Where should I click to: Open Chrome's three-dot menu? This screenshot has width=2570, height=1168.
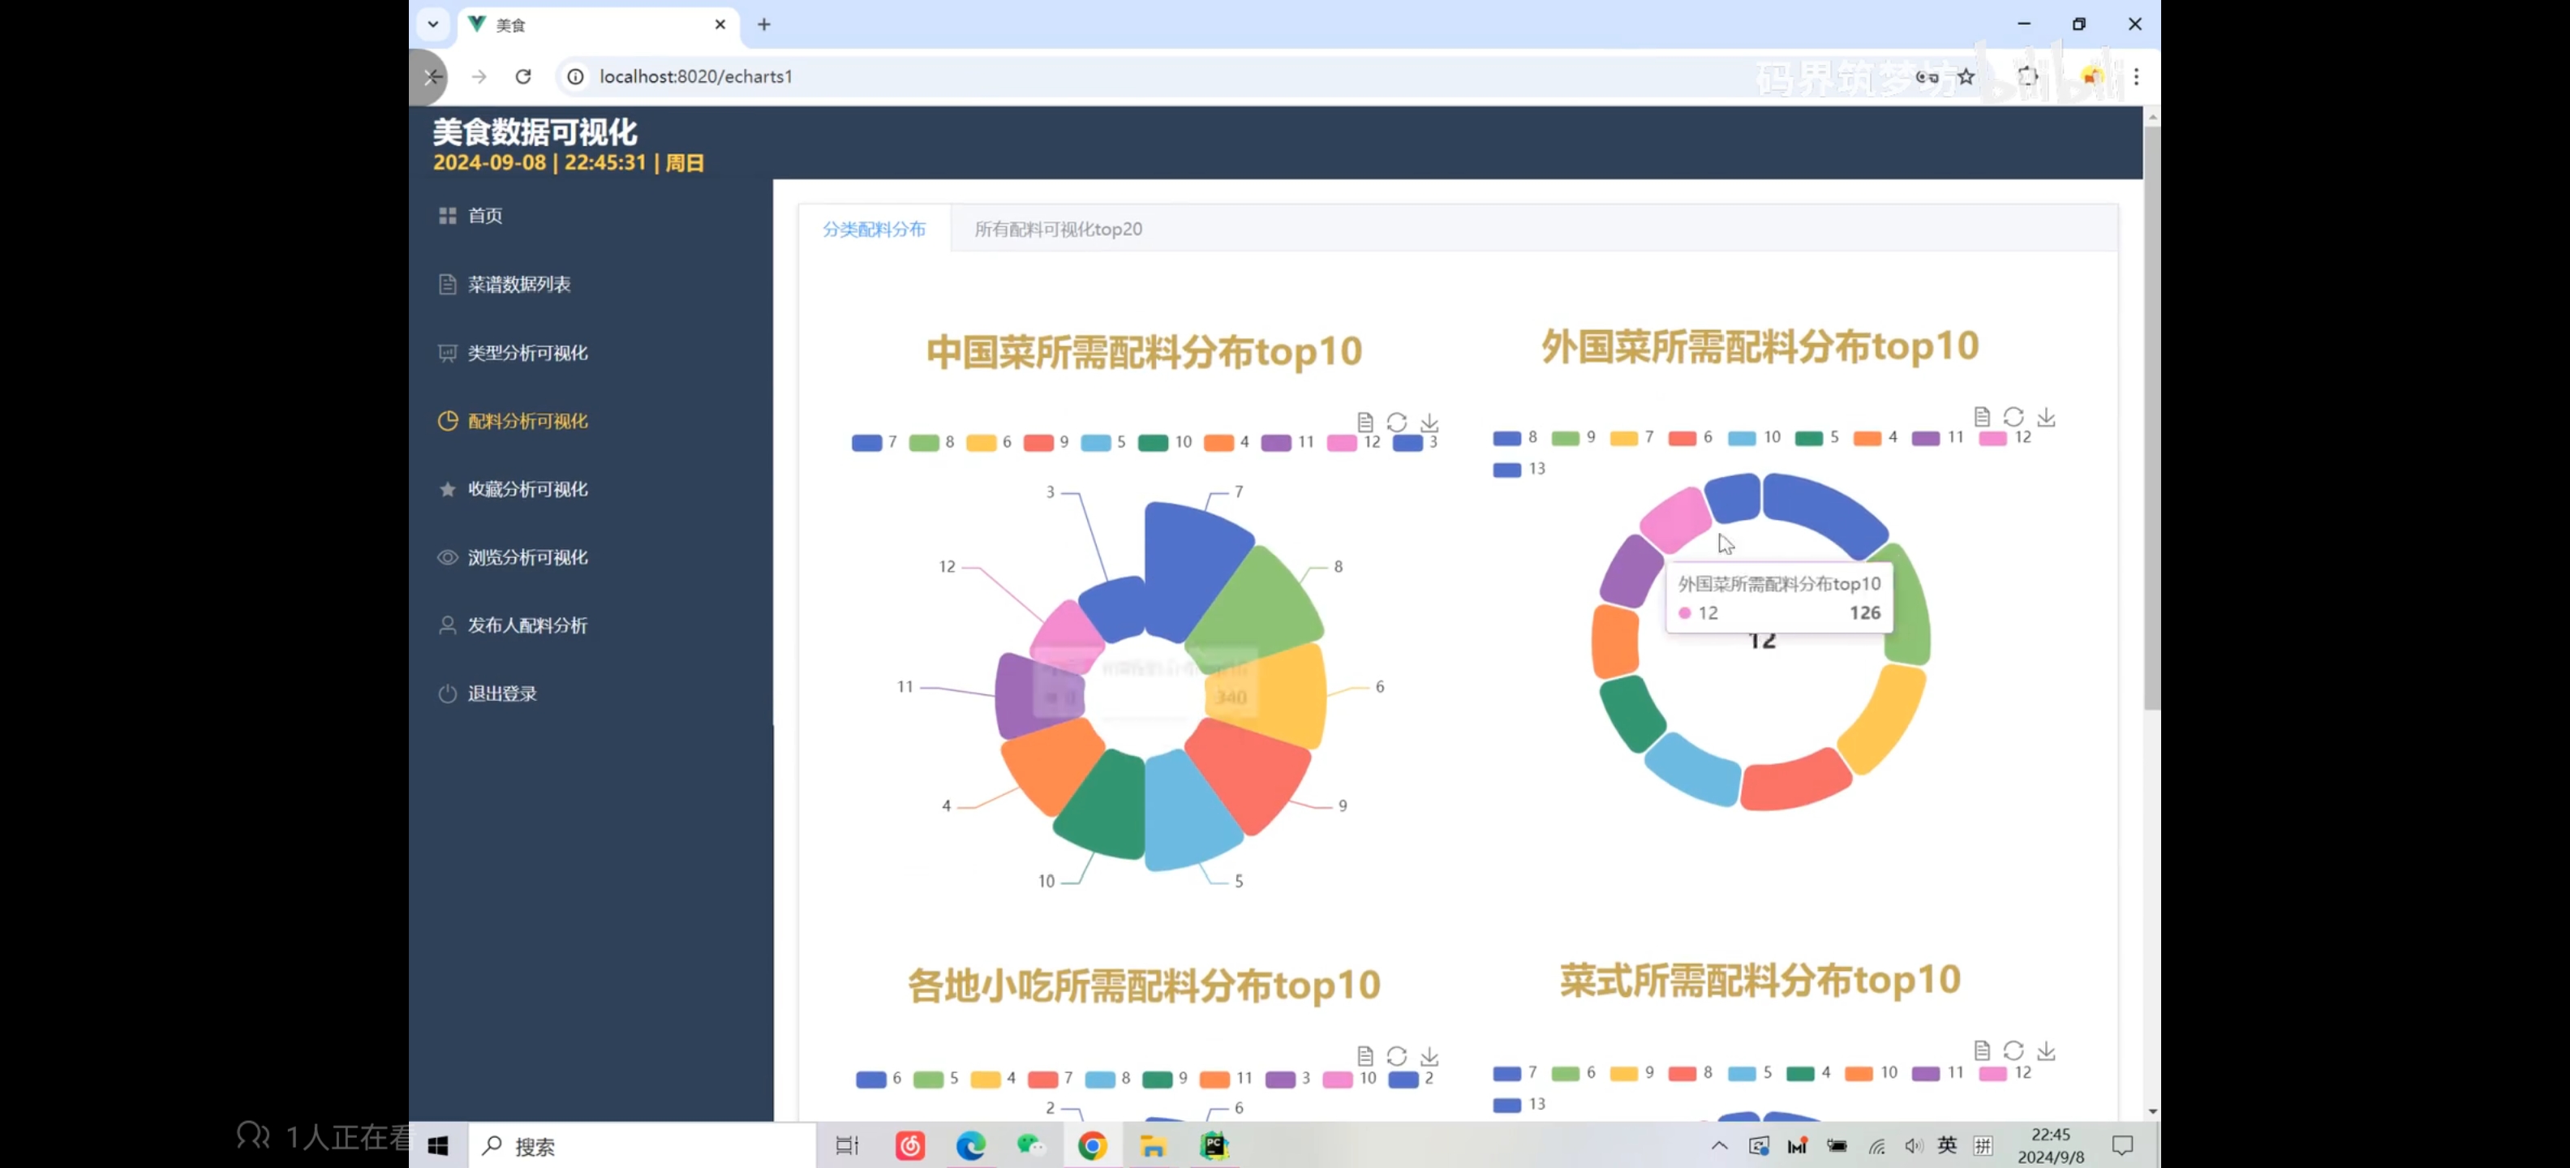click(x=2136, y=75)
